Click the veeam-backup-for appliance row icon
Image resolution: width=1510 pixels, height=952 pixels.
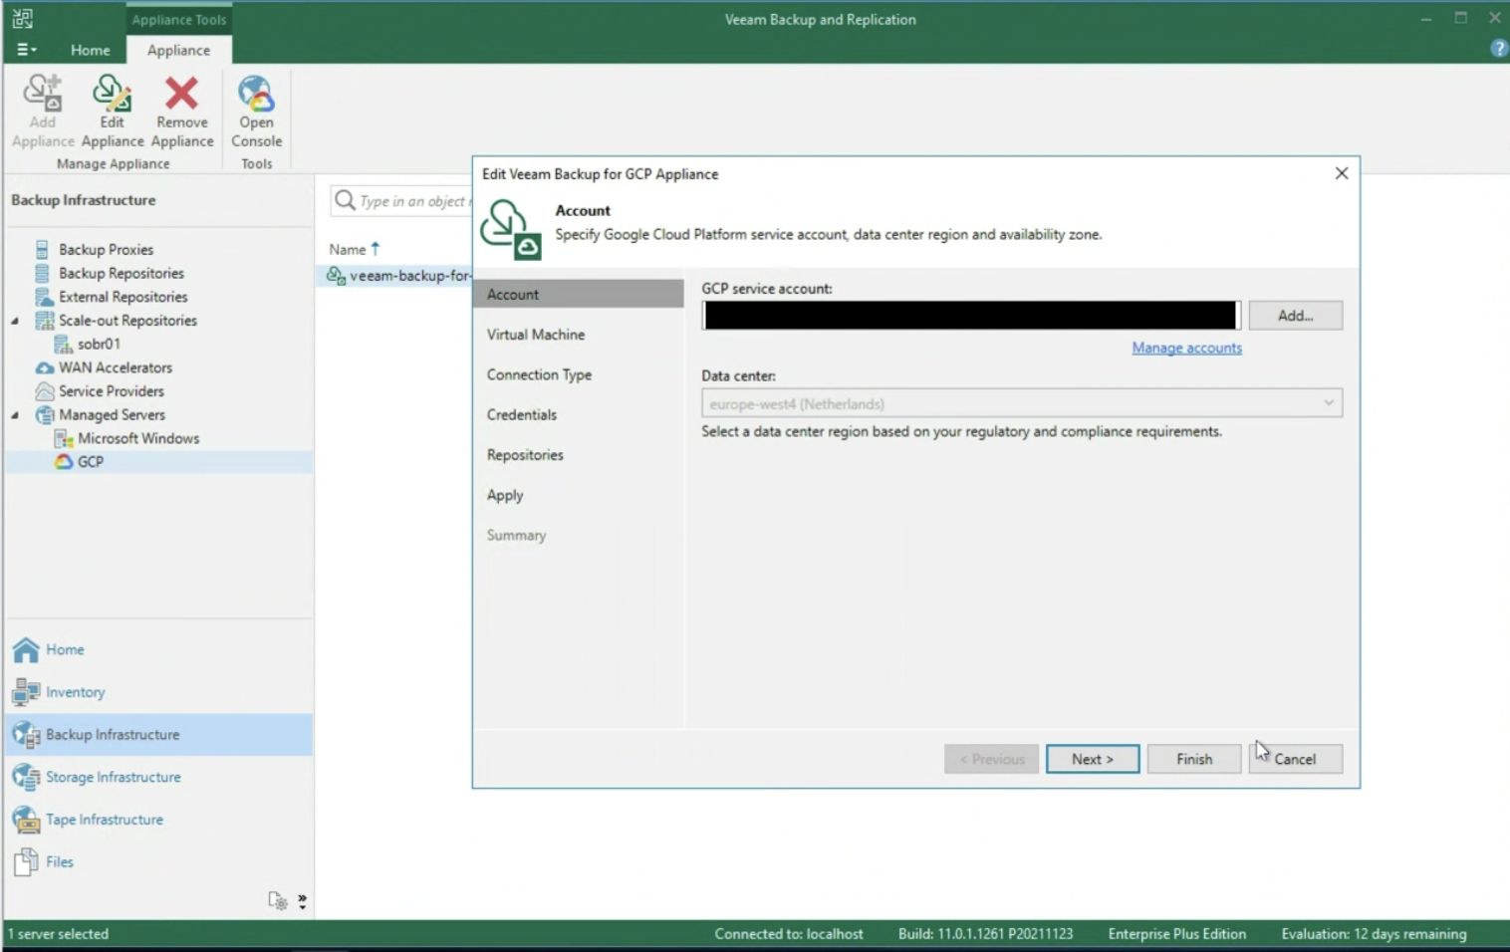tap(337, 276)
